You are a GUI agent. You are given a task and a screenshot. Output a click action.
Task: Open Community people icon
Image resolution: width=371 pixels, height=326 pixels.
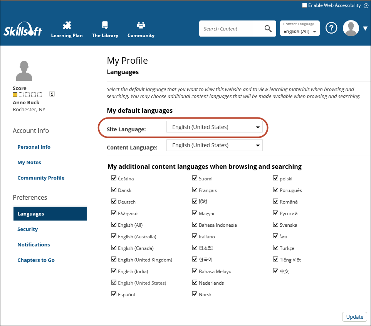(141, 25)
